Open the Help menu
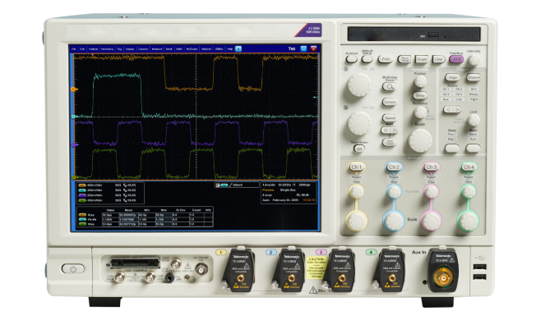 [229, 49]
